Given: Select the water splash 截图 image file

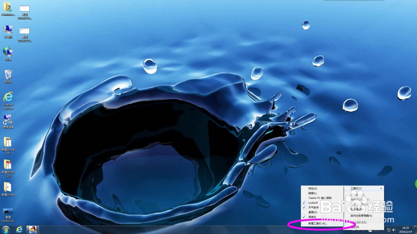Looking at the screenshot, I should pyautogui.click(x=8, y=215).
